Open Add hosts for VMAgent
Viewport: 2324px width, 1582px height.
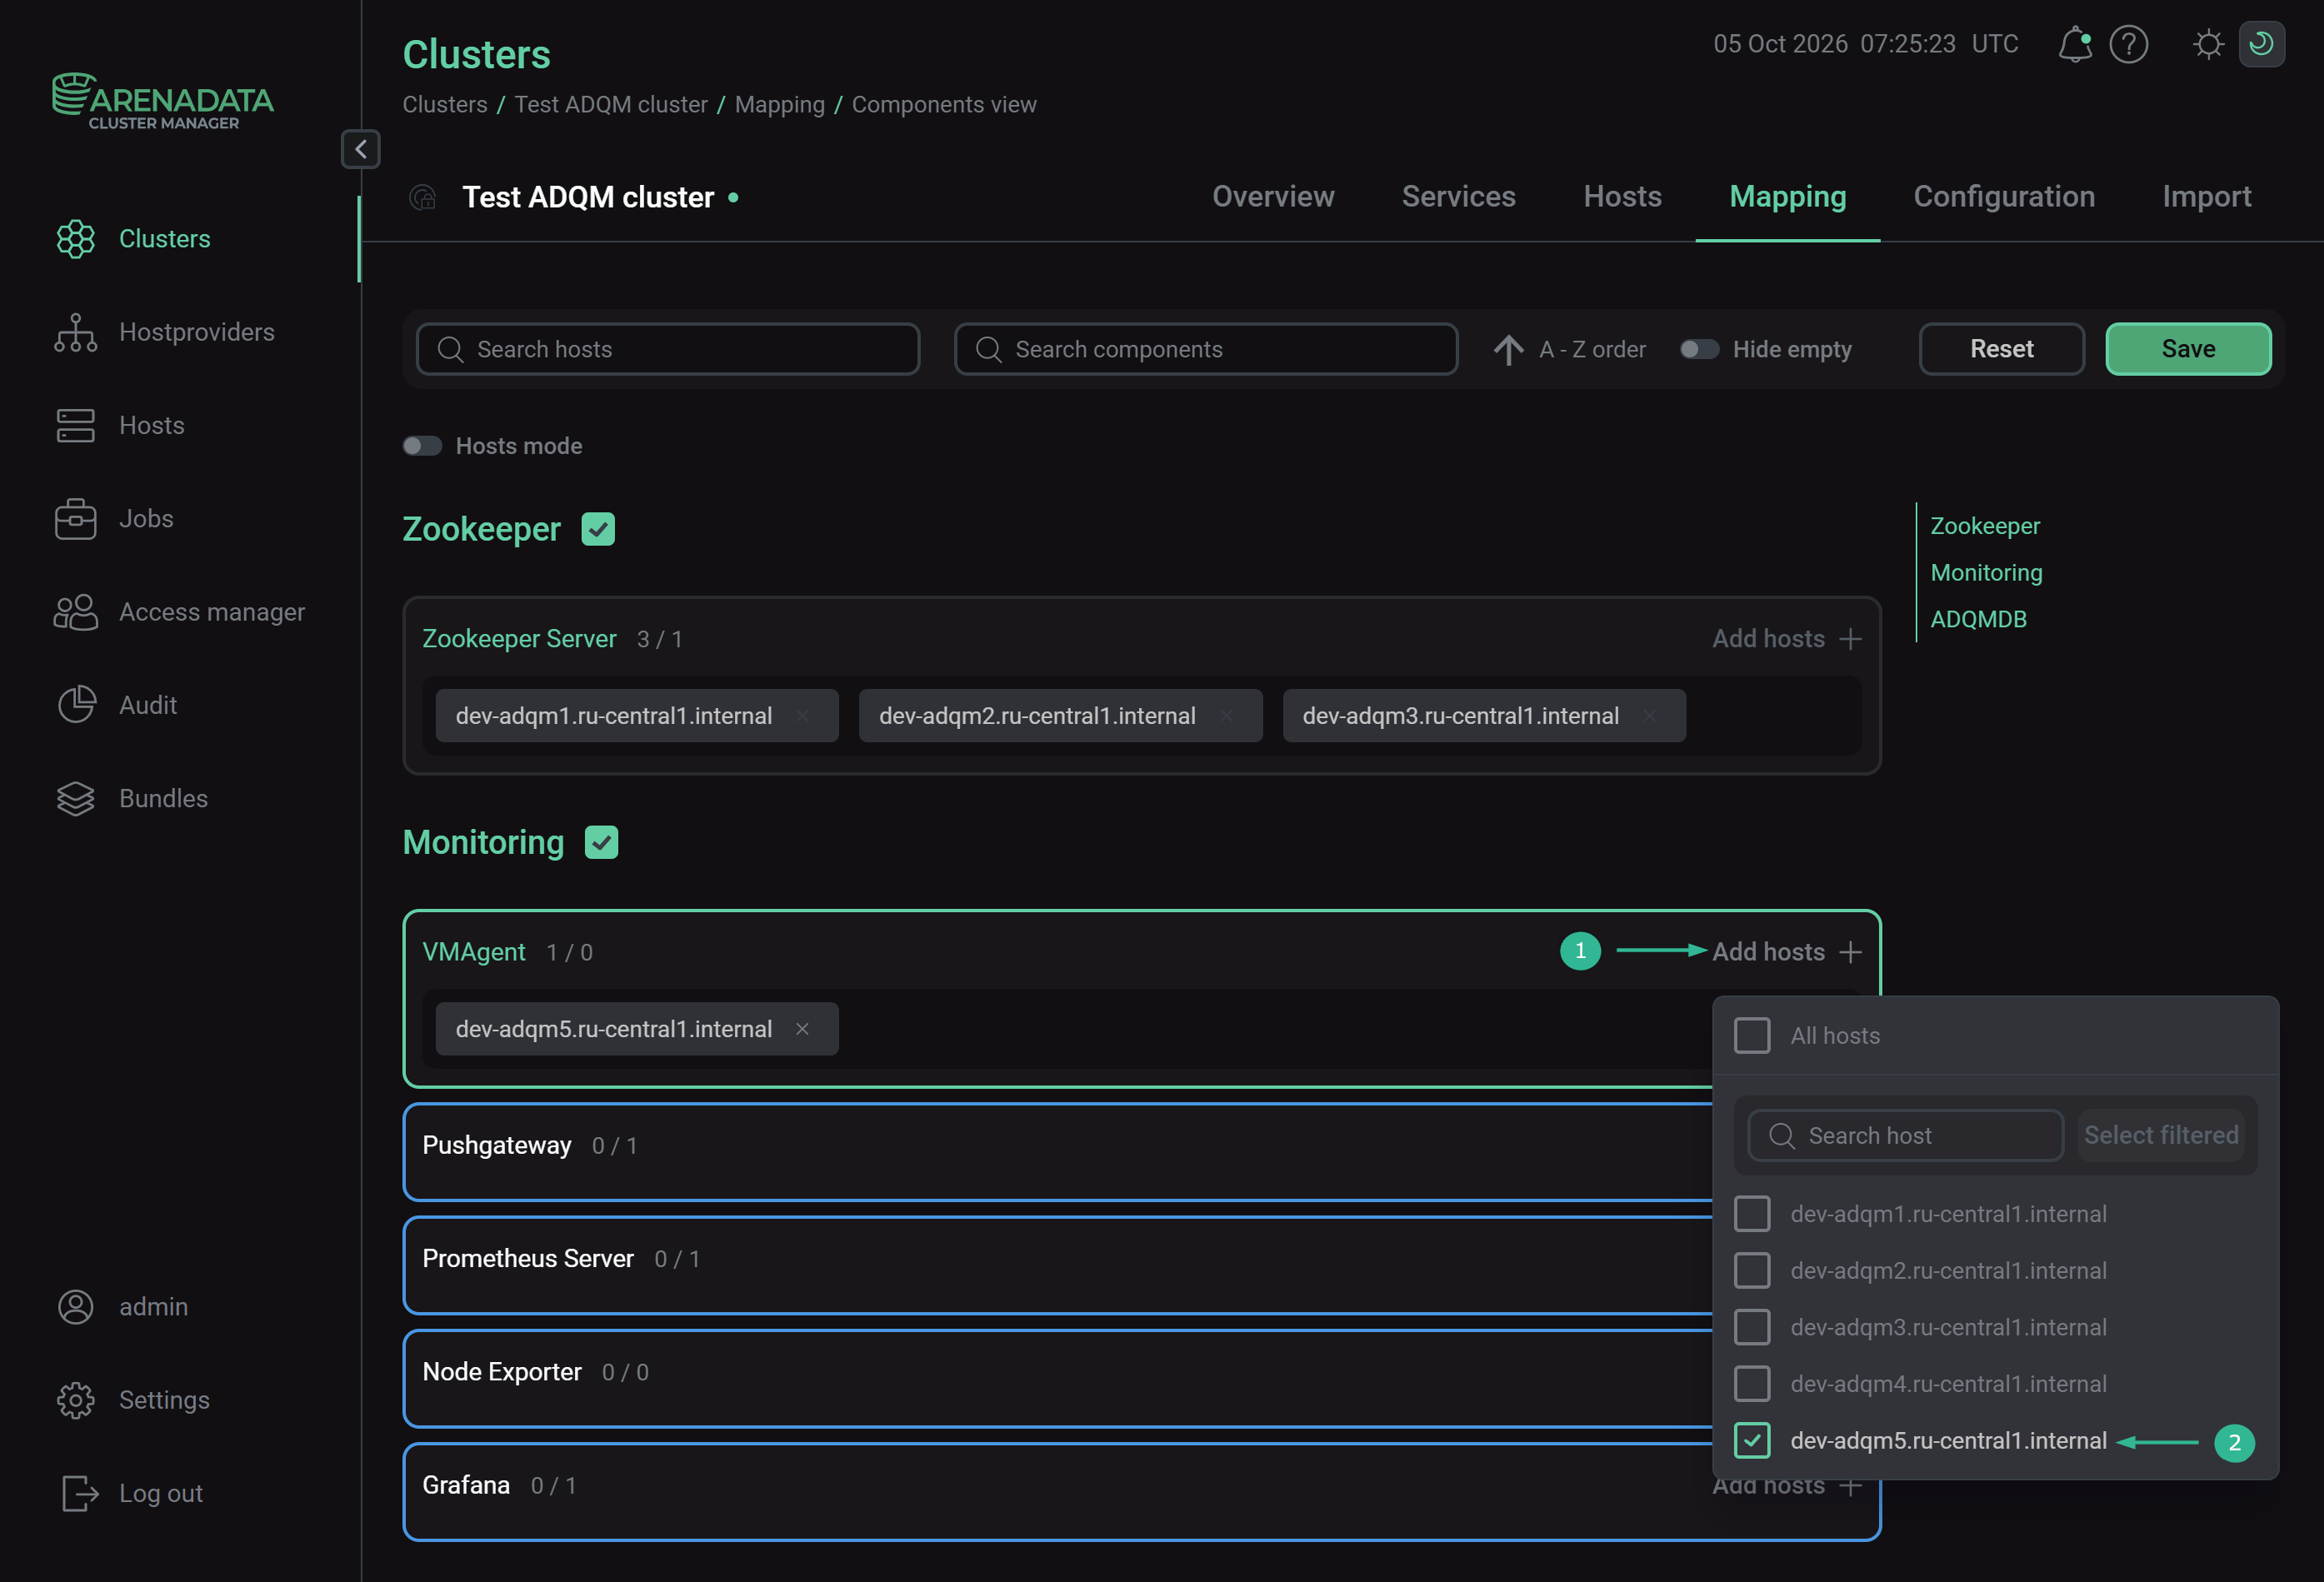point(1787,952)
